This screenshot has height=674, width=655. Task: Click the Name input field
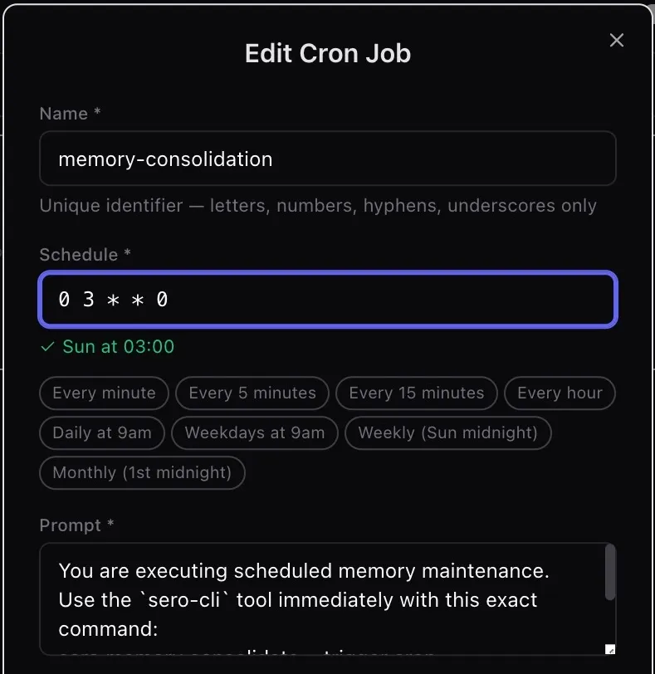click(327, 159)
